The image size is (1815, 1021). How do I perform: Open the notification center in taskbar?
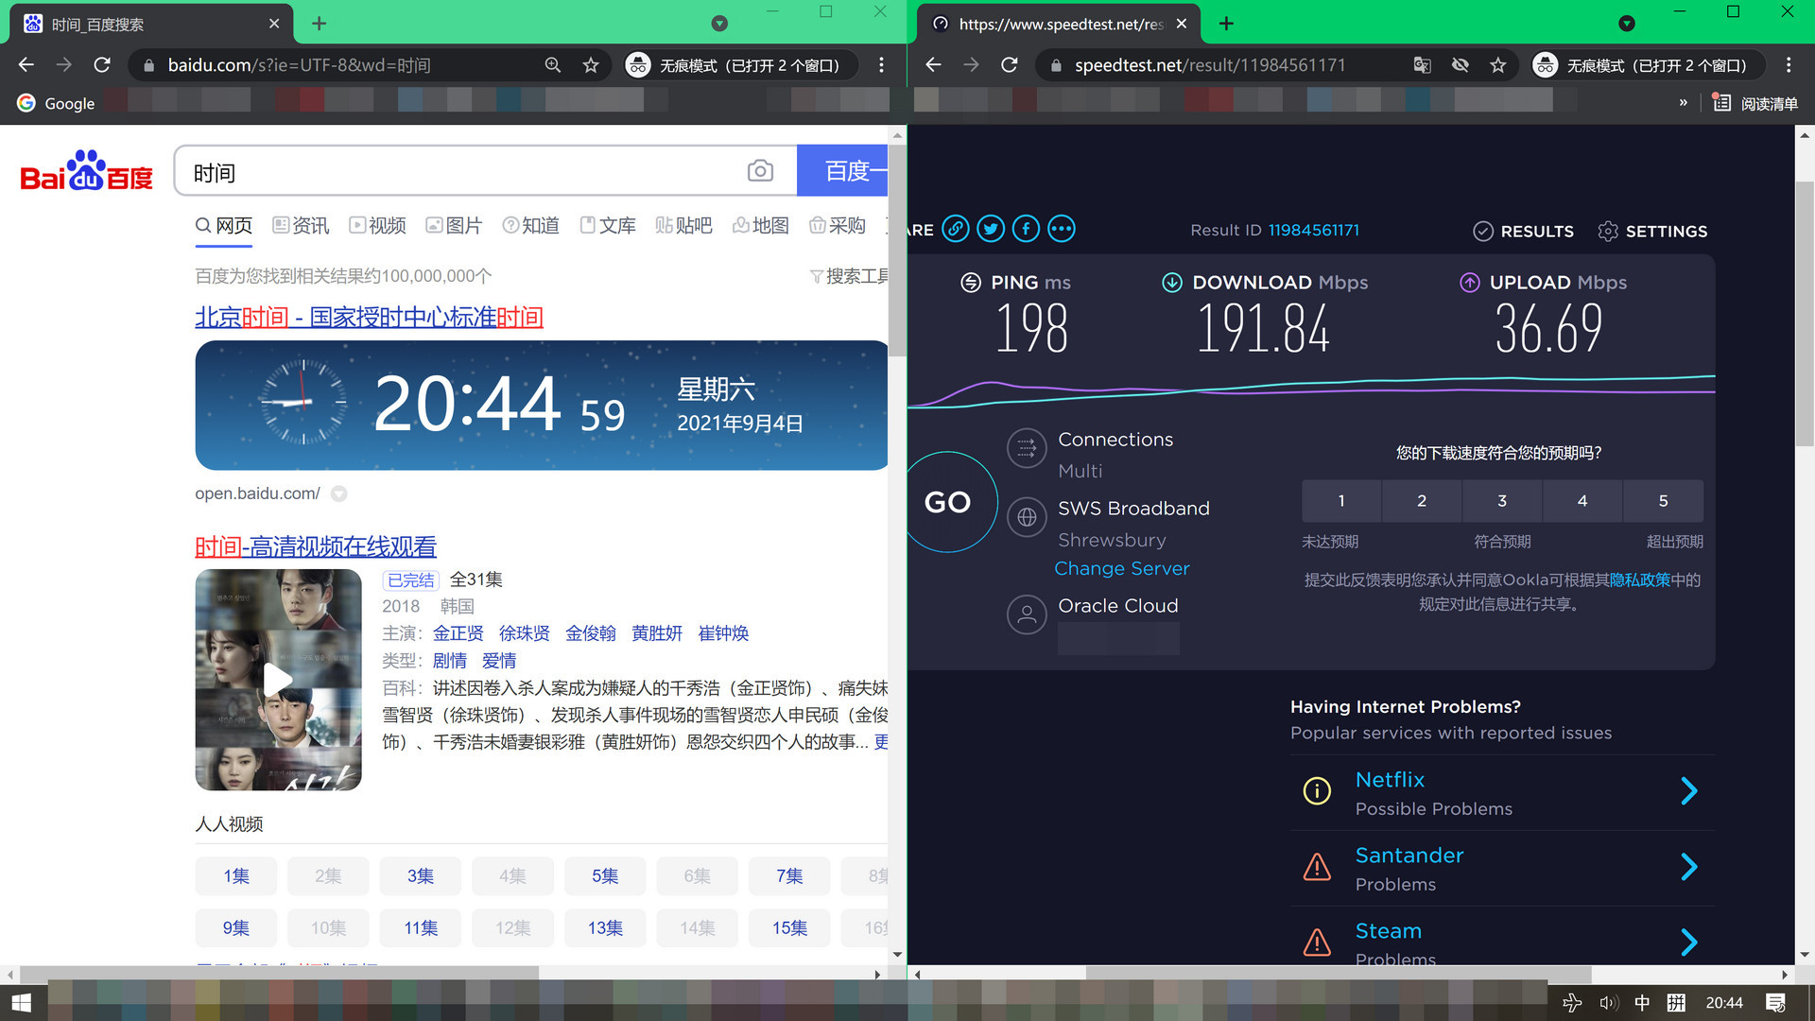[1775, 1002]
